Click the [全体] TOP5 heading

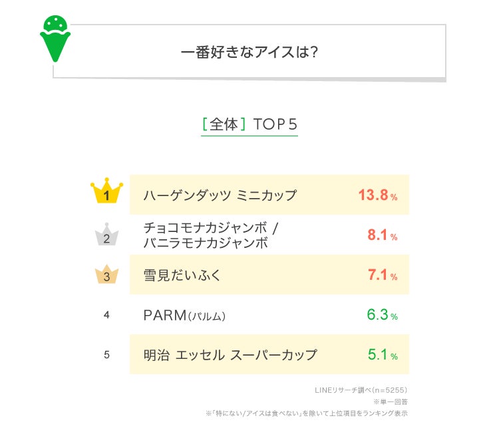click(249, 124)
